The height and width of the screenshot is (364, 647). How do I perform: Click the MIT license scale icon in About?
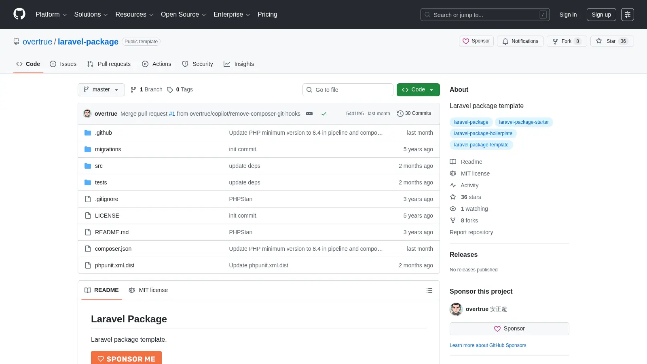click(453, 174)
